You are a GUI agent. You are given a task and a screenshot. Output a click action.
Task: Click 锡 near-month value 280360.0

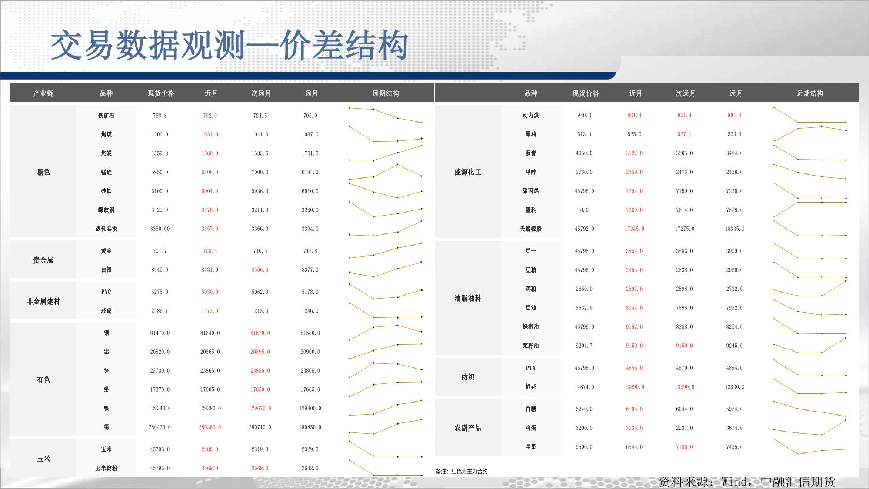(x=210, y=427)
